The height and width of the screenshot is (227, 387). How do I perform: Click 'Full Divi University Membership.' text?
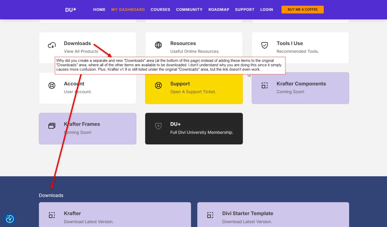click(x=202, y=132)
